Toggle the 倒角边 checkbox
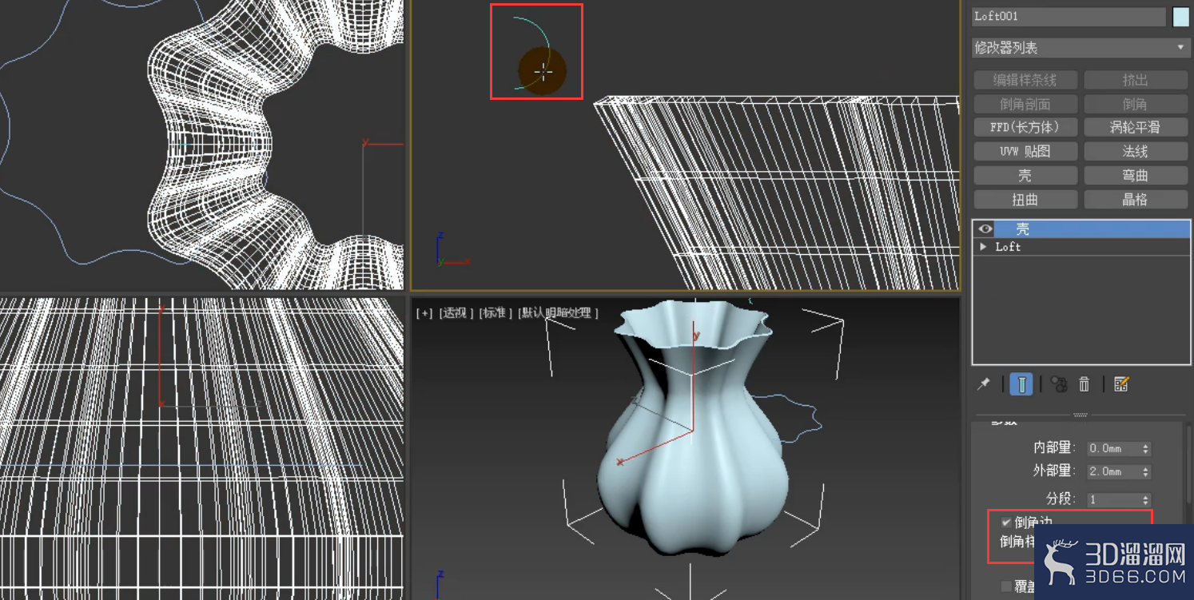Screen dimensions: 1194x600 pos(1006,522)
